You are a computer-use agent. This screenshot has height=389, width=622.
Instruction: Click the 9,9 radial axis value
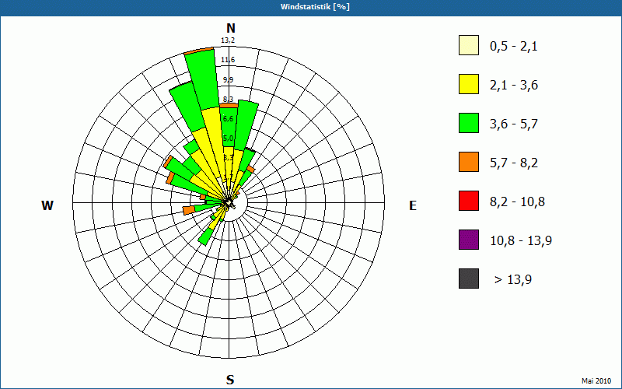tap(228, 80)
